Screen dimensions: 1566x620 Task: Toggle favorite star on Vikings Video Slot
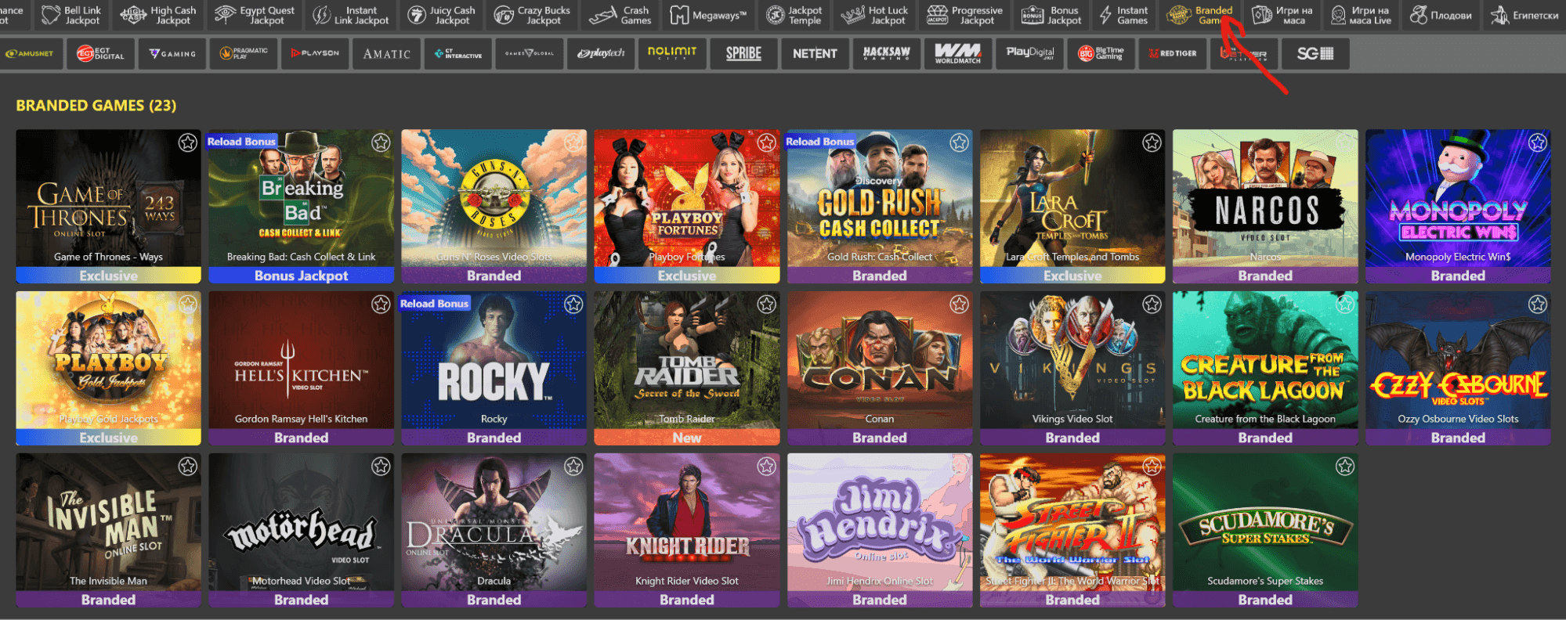tap(1152, 305)
